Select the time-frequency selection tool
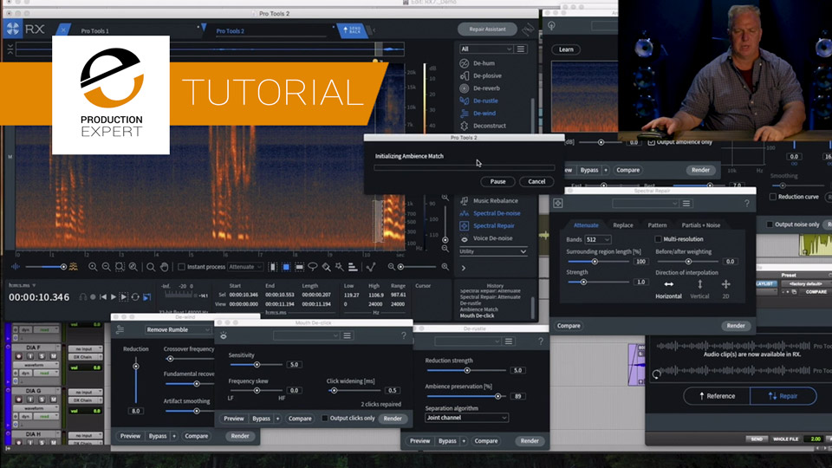Viewport: 832px width, 468px height. click(286, 267)
